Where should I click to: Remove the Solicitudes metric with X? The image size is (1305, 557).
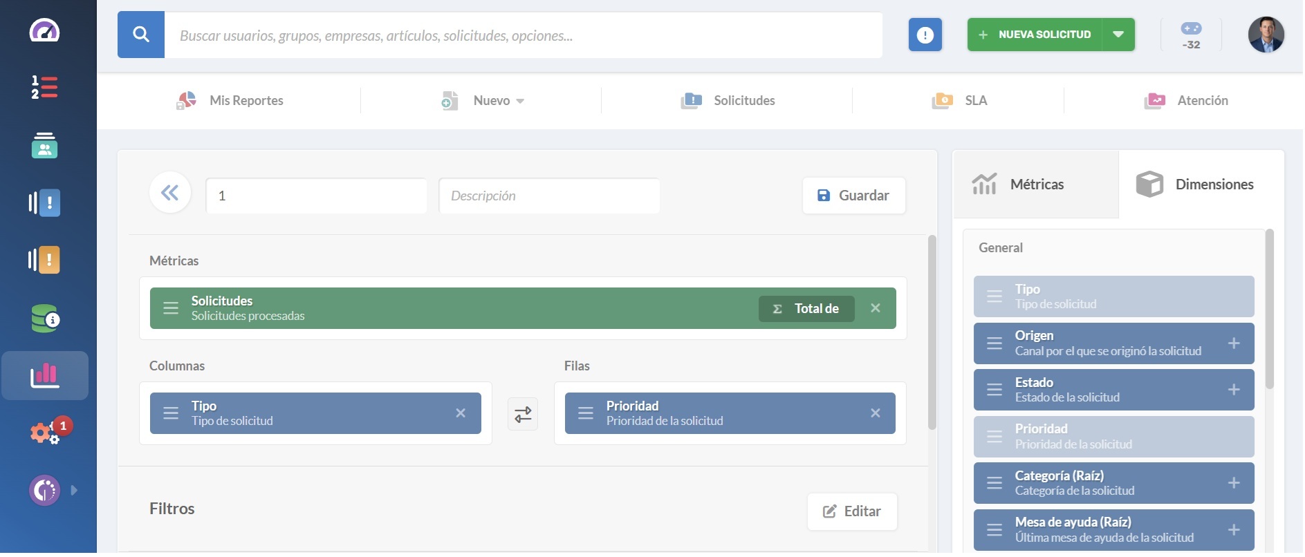point(876,308)
